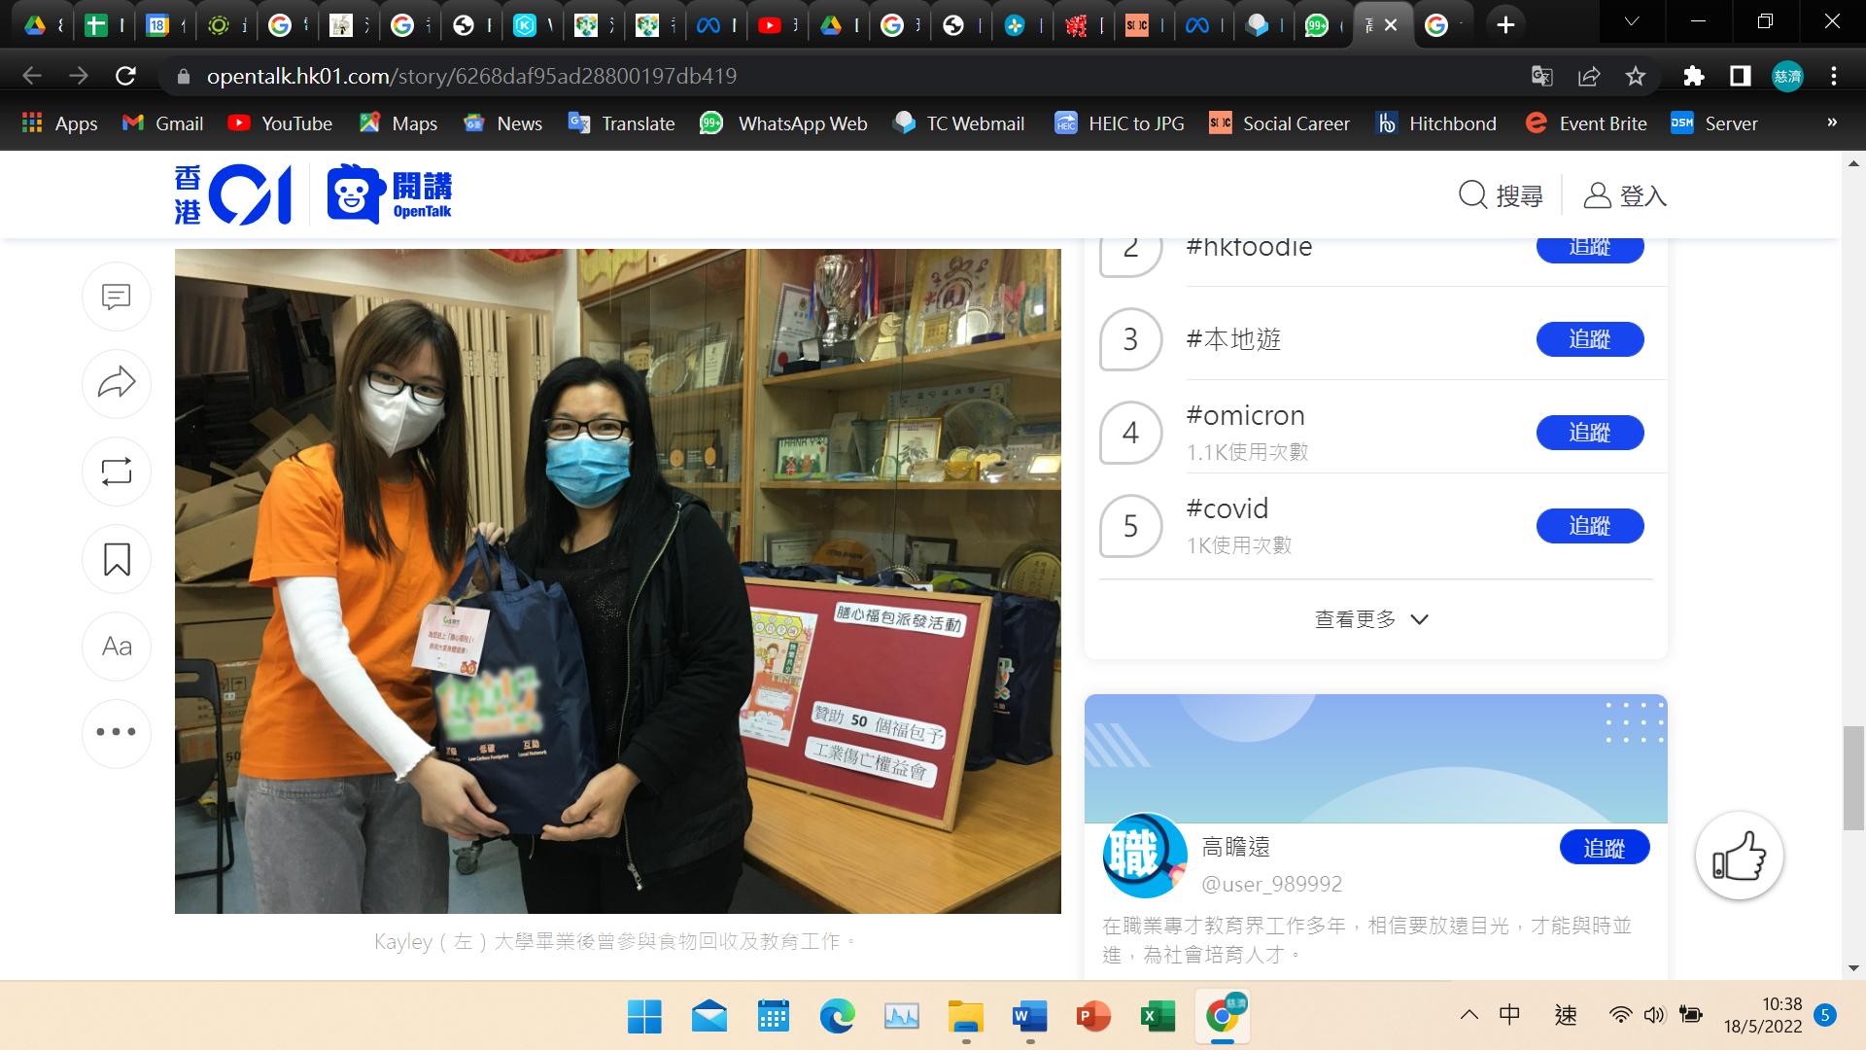Image resolution: width=1866 pixels, height=1050 pixels.
Task: Toggle follow for #omicron hashtag
Action: tap(1589, 433)
